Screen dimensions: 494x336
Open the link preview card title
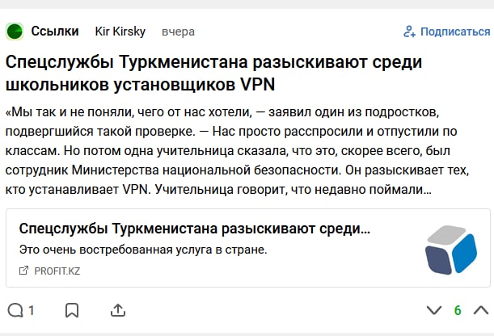(194, 229)
